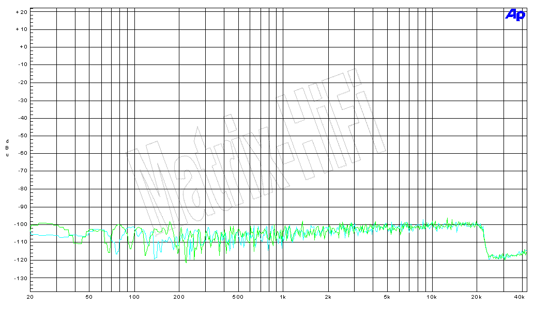The width and height of the screenshot is (534, 309).
Task: Click the dBu unit label on vertical axis
Action: (x=7, y=148)
